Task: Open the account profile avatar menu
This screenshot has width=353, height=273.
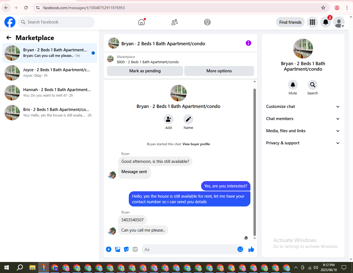Action: [x=339, y=22]
